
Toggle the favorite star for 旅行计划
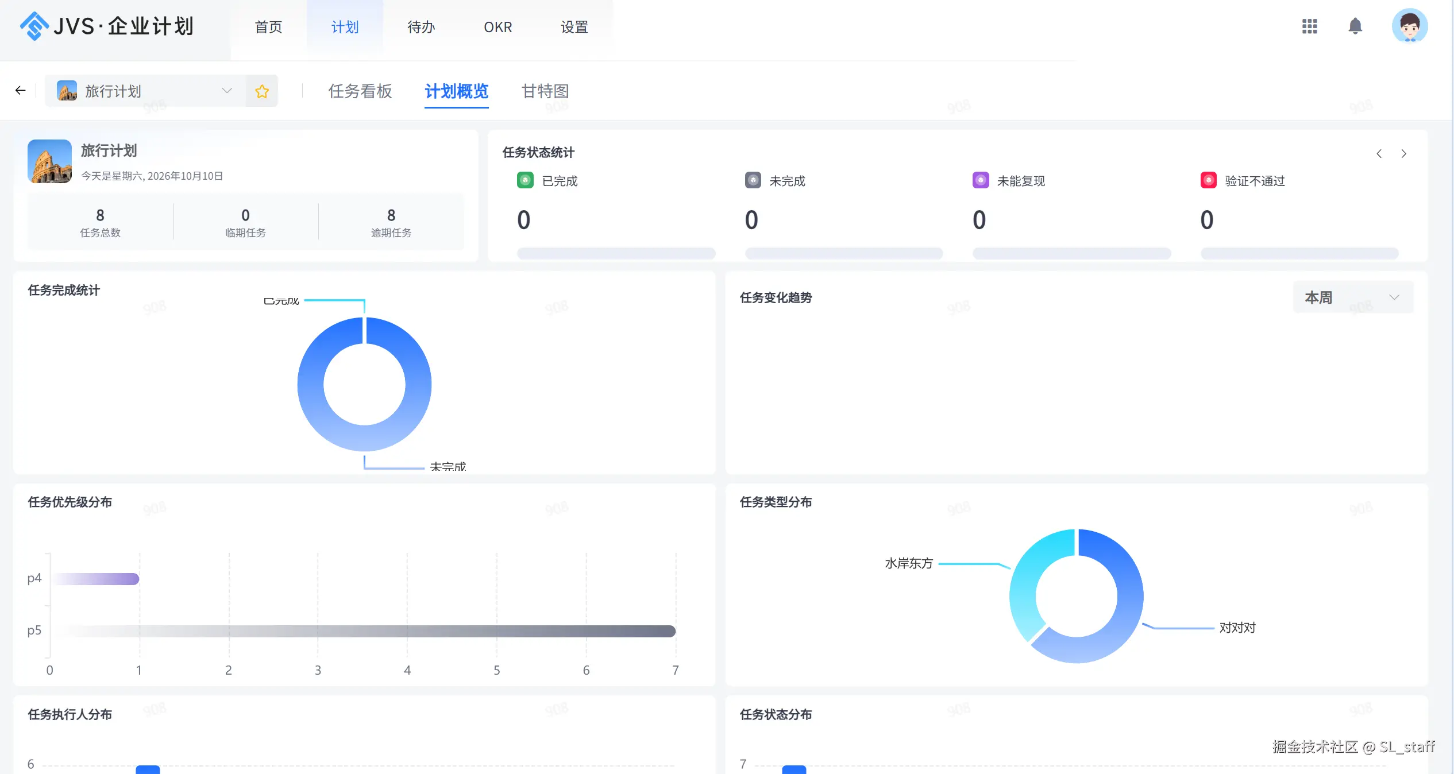pos(262,91)
